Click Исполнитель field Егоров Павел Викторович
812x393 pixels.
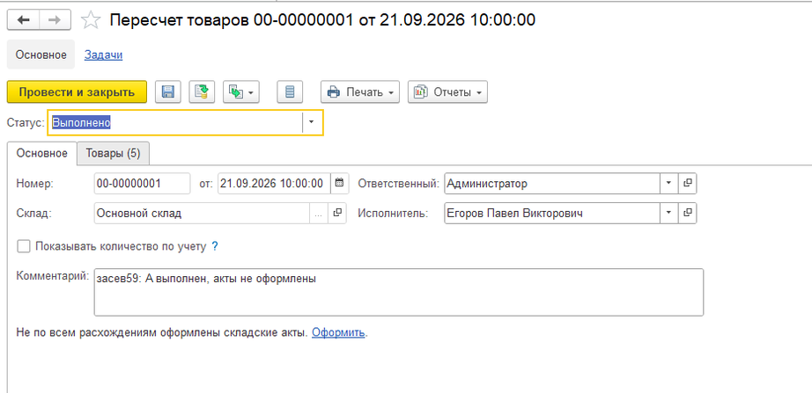552,213
